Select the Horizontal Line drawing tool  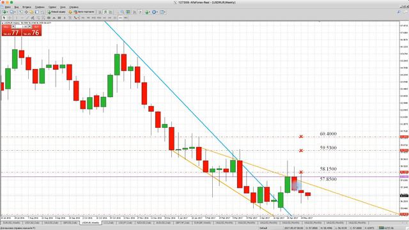[x=22, y=18]
